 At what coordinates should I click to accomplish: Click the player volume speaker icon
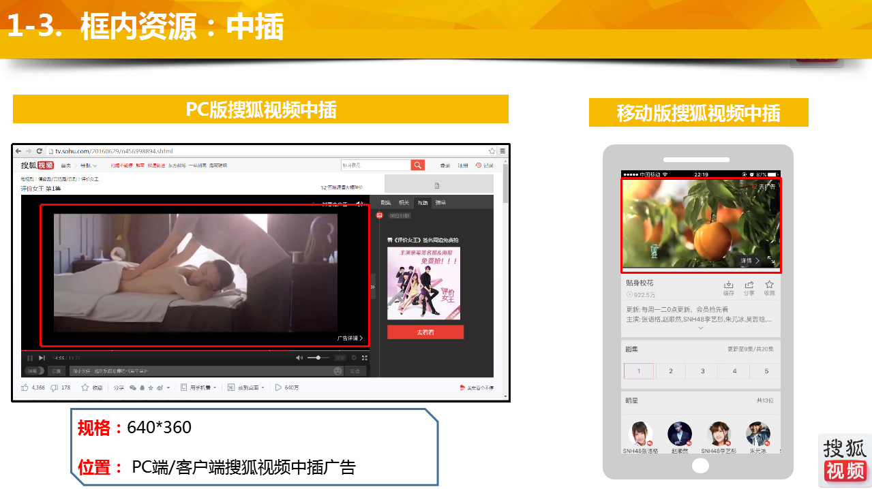[299, 358]
